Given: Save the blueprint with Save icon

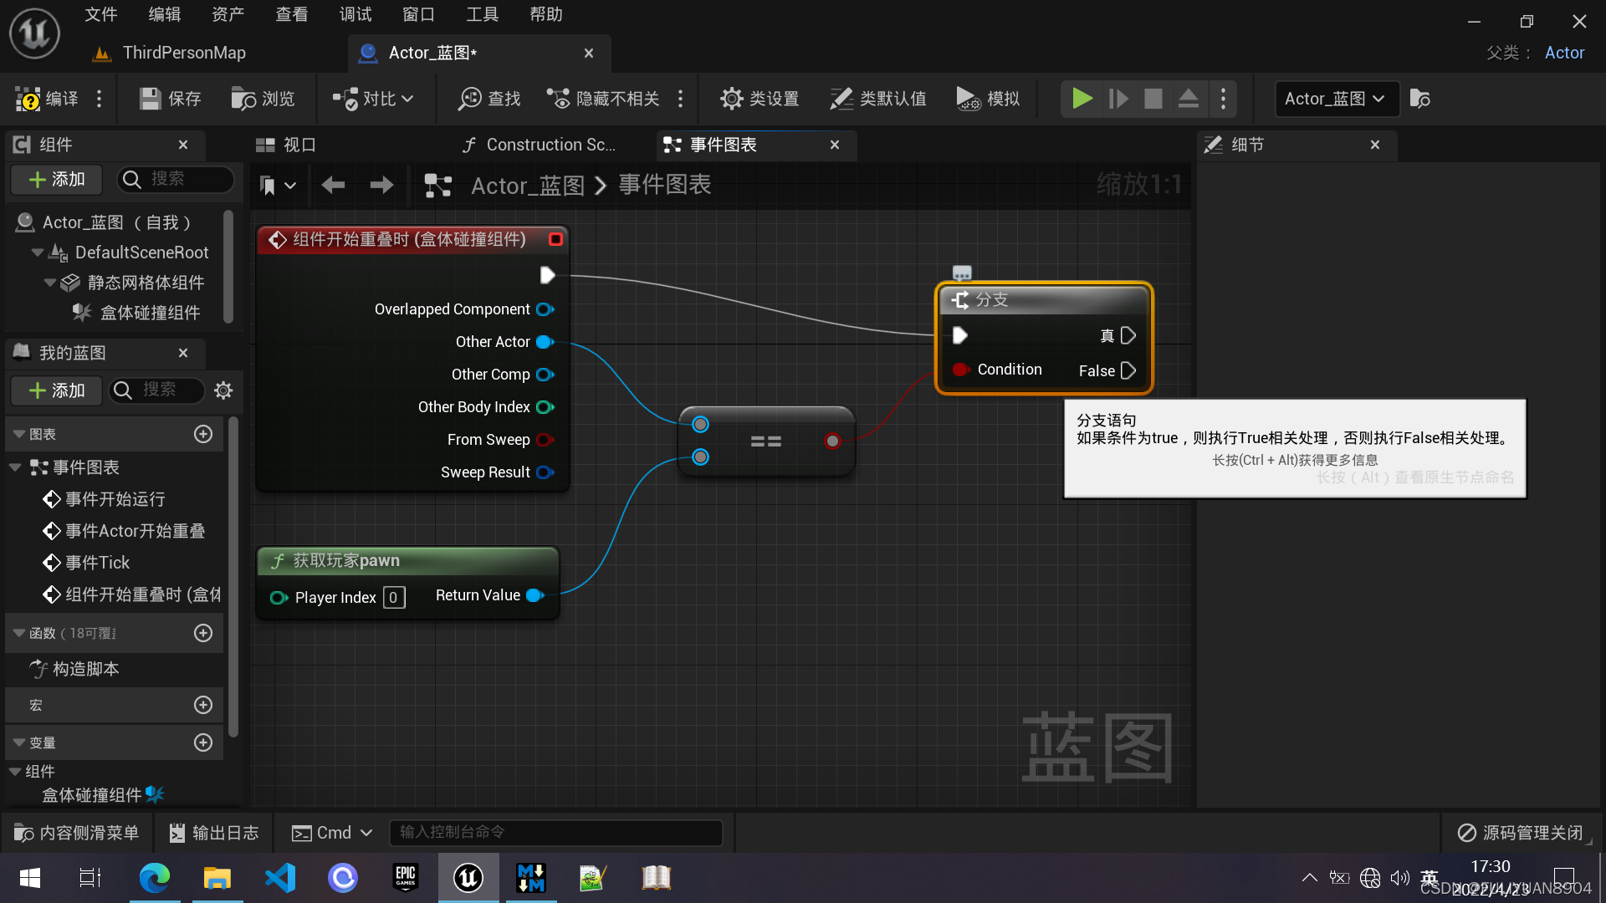Looking at the screenshot, I should (150, 99).
